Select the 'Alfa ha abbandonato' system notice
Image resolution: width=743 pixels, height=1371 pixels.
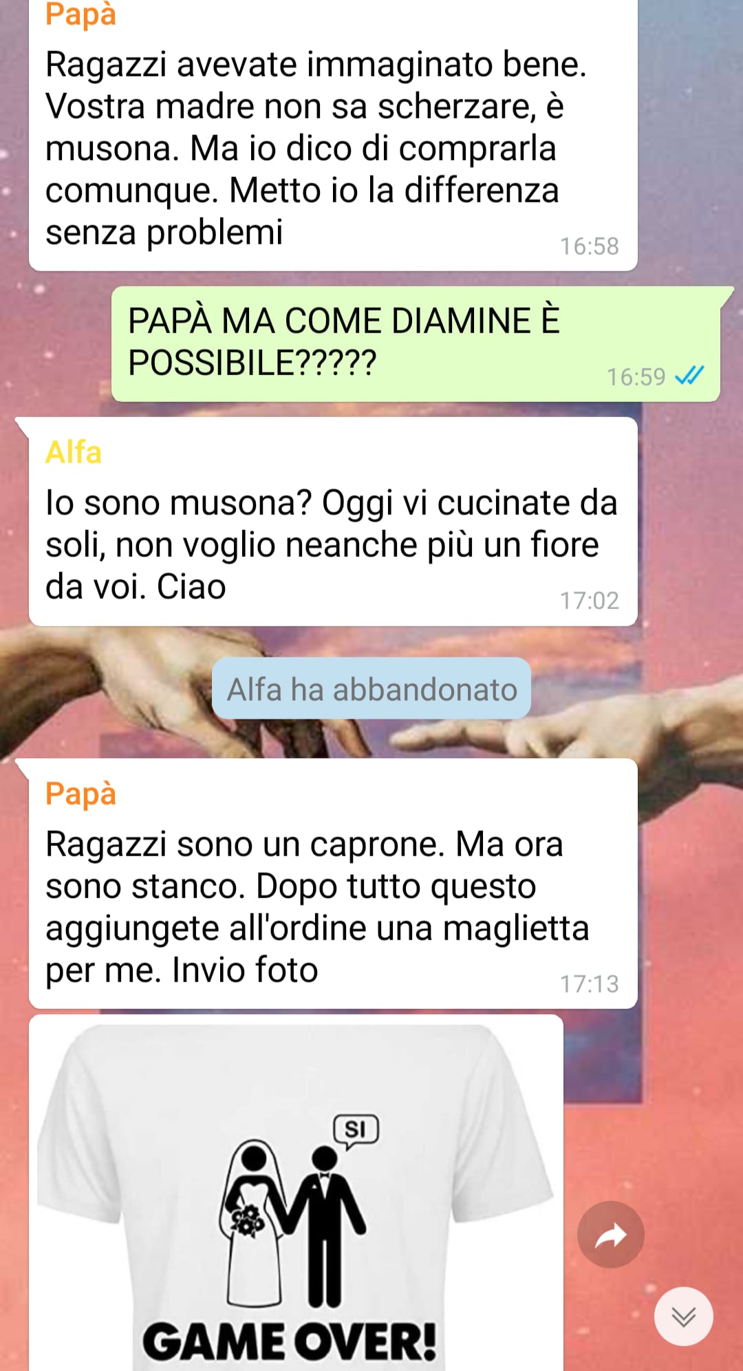(x=371, y=689)
